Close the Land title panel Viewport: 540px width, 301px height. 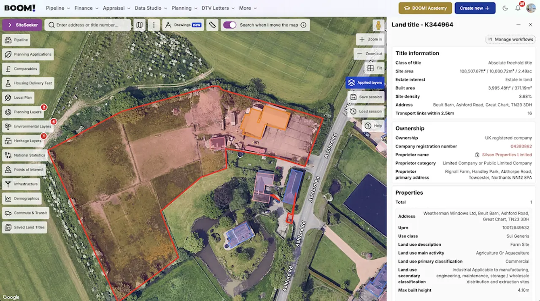(x=531, y=25)
